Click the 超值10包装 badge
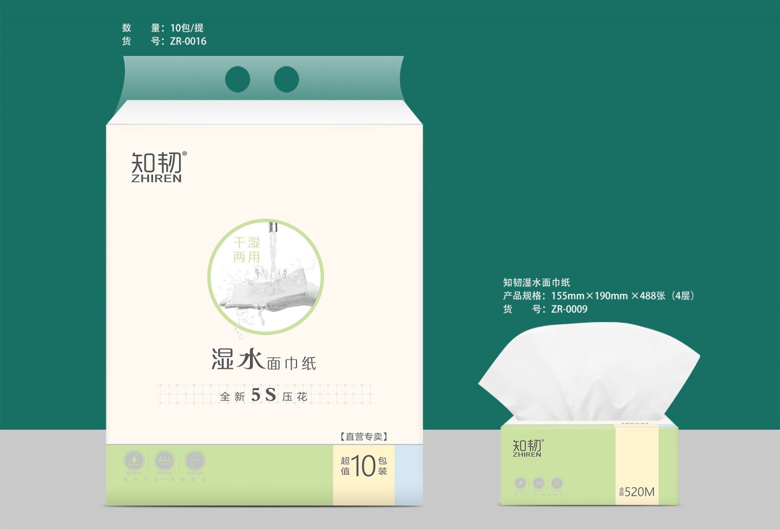This screenshot has width=780, height=529. point(364,466)
